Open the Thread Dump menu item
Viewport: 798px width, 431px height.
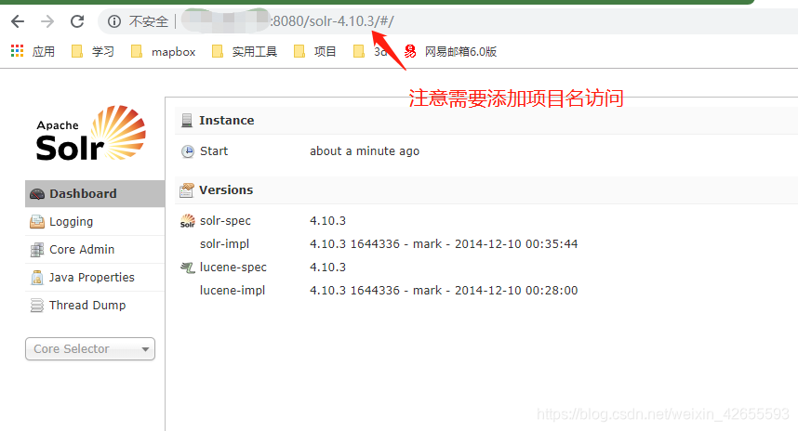pyautogui.click(x=95, y=305)
